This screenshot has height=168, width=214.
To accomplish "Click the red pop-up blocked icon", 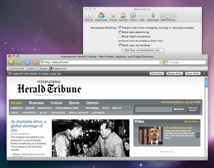I will click(10, 74).
